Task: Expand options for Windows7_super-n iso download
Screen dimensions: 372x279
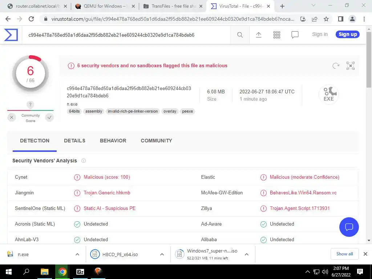Action: pos(247,254)
